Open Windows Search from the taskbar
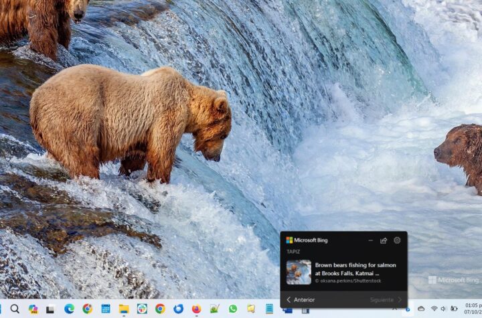 click(x=15, y=309)
